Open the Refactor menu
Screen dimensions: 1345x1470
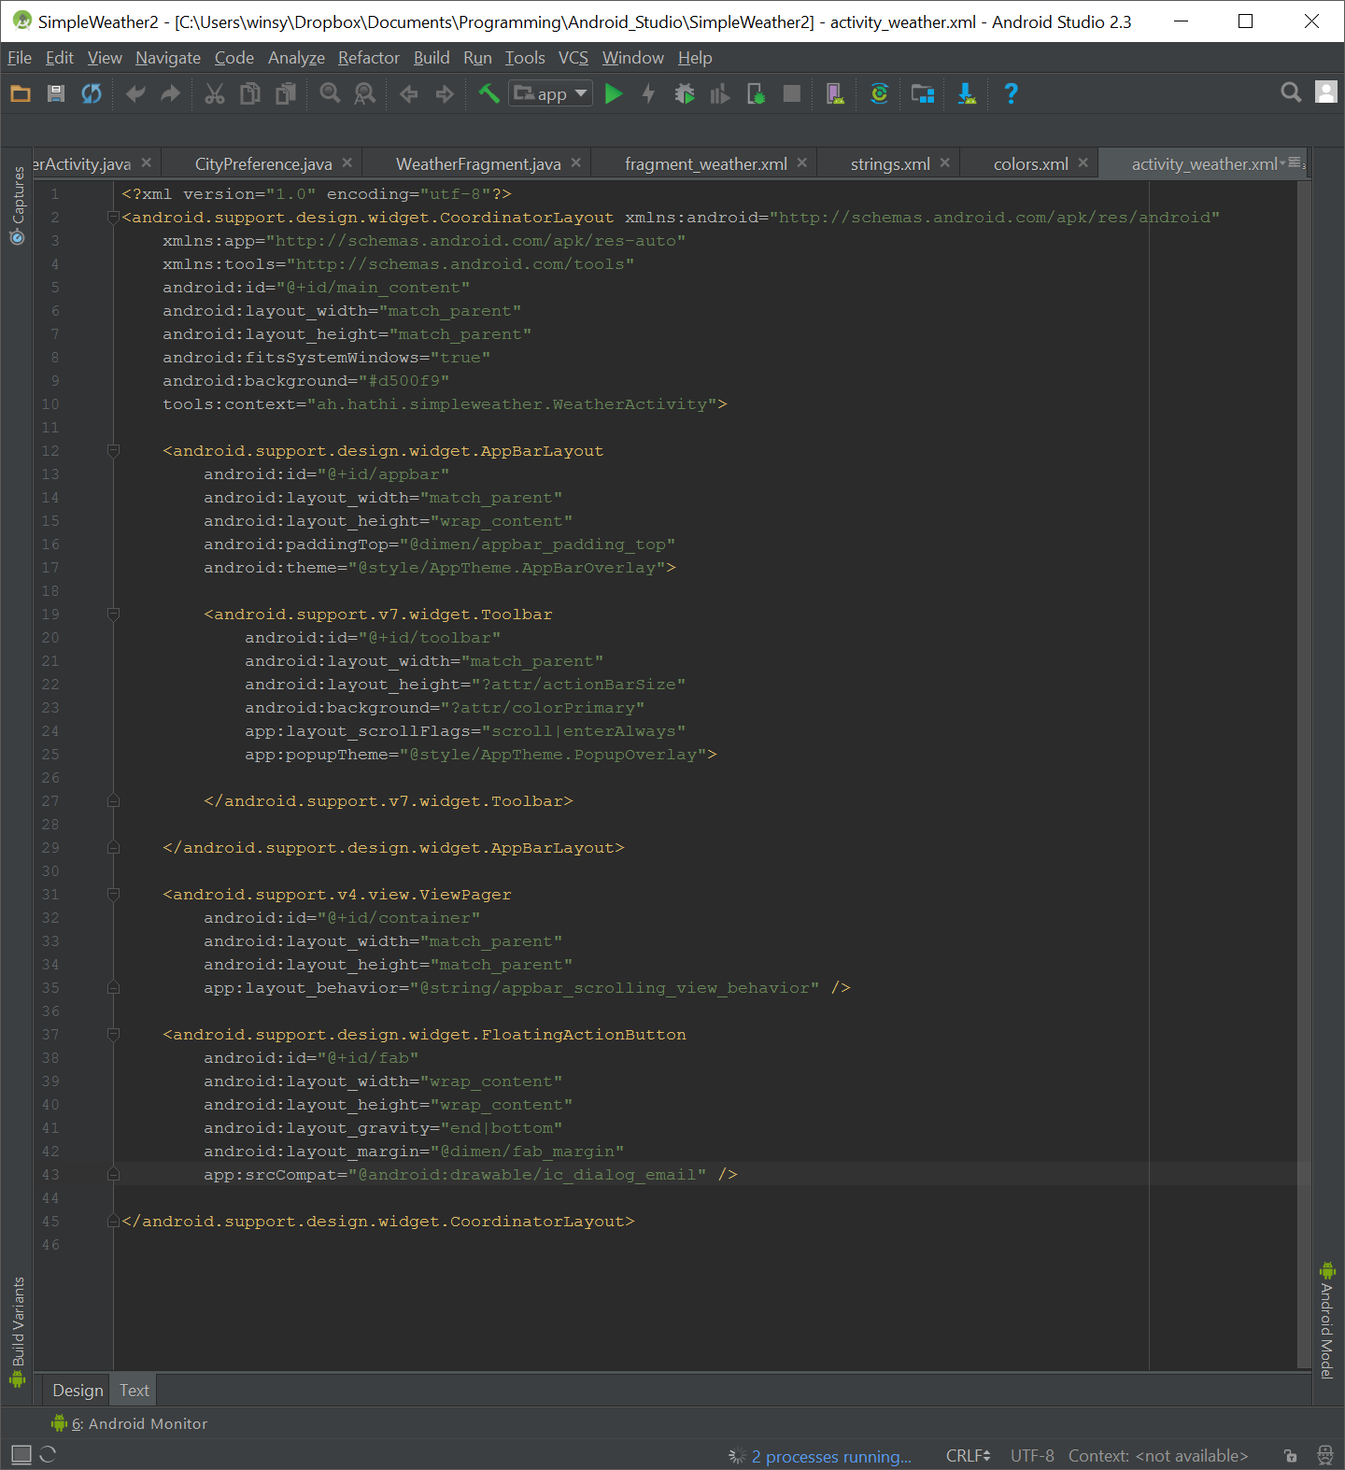(x=368, y=58)
